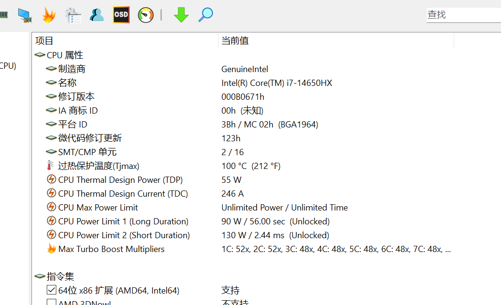Select the 修订版本 row
The image size is (501, 305).
click(76, 96)
